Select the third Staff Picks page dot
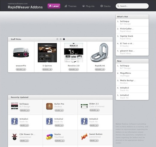 (64, 39)
